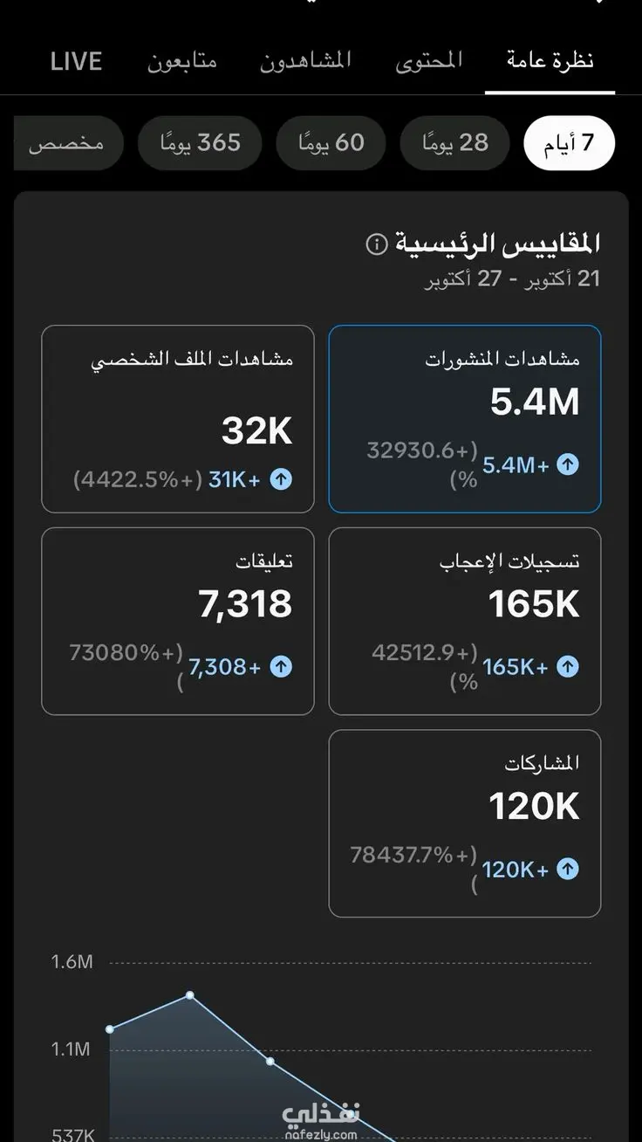
Task: Switch to the نظرة عامة tab
Action: pos(550,61)
